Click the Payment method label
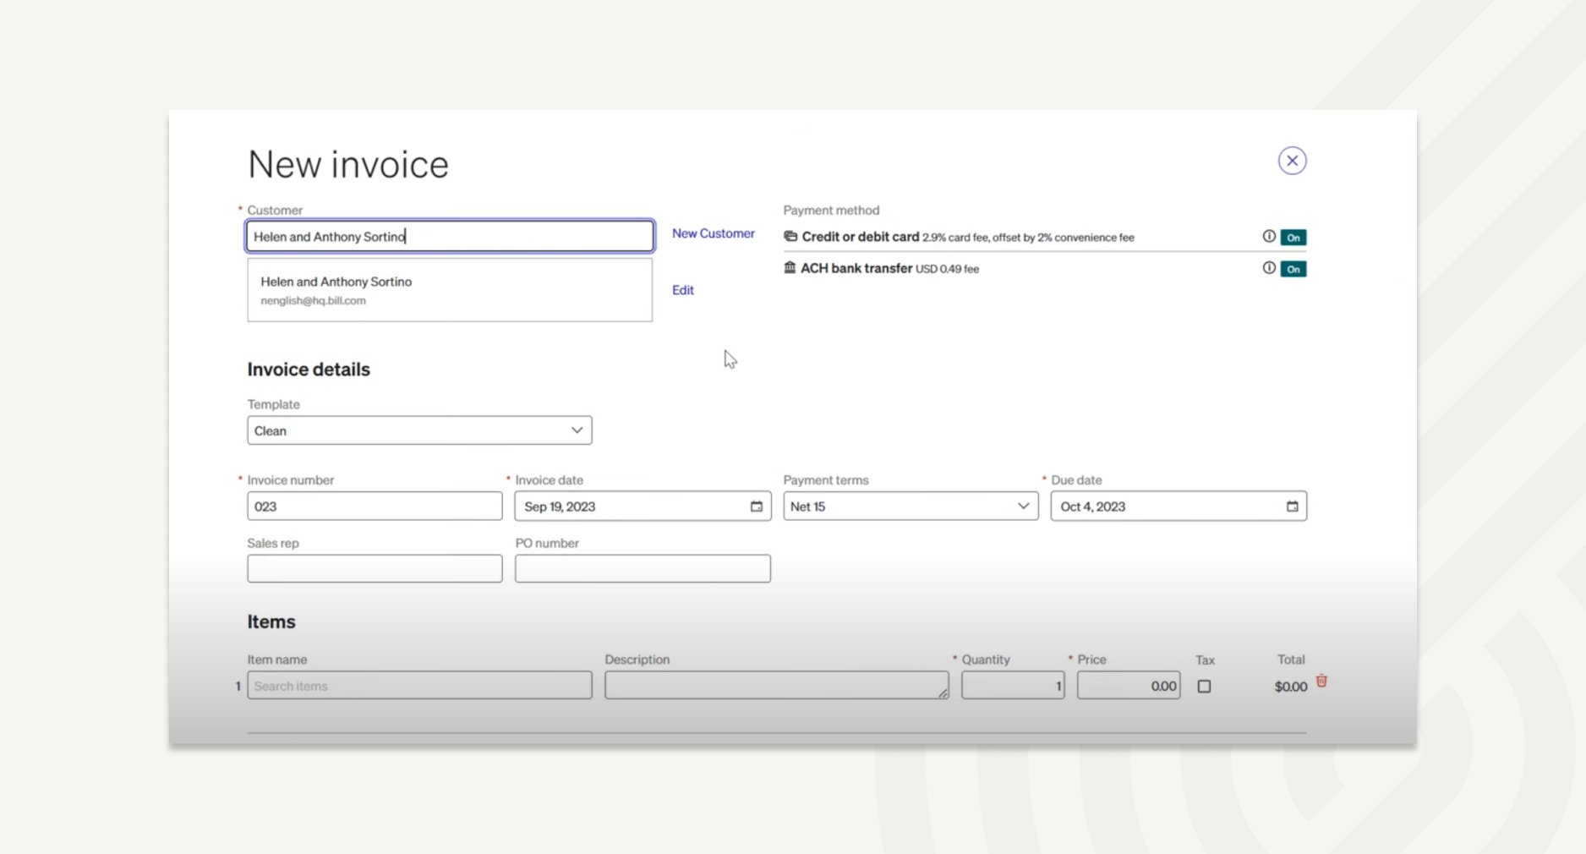1586x854 pixels. 831,211
